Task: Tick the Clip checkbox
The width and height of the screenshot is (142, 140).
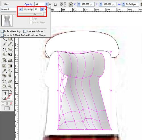Action: [31, 19]
